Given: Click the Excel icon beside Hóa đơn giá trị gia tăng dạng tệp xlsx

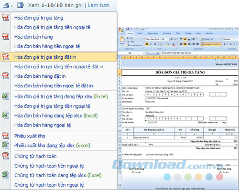Looking at the screenshot, I should pos(5,96).
